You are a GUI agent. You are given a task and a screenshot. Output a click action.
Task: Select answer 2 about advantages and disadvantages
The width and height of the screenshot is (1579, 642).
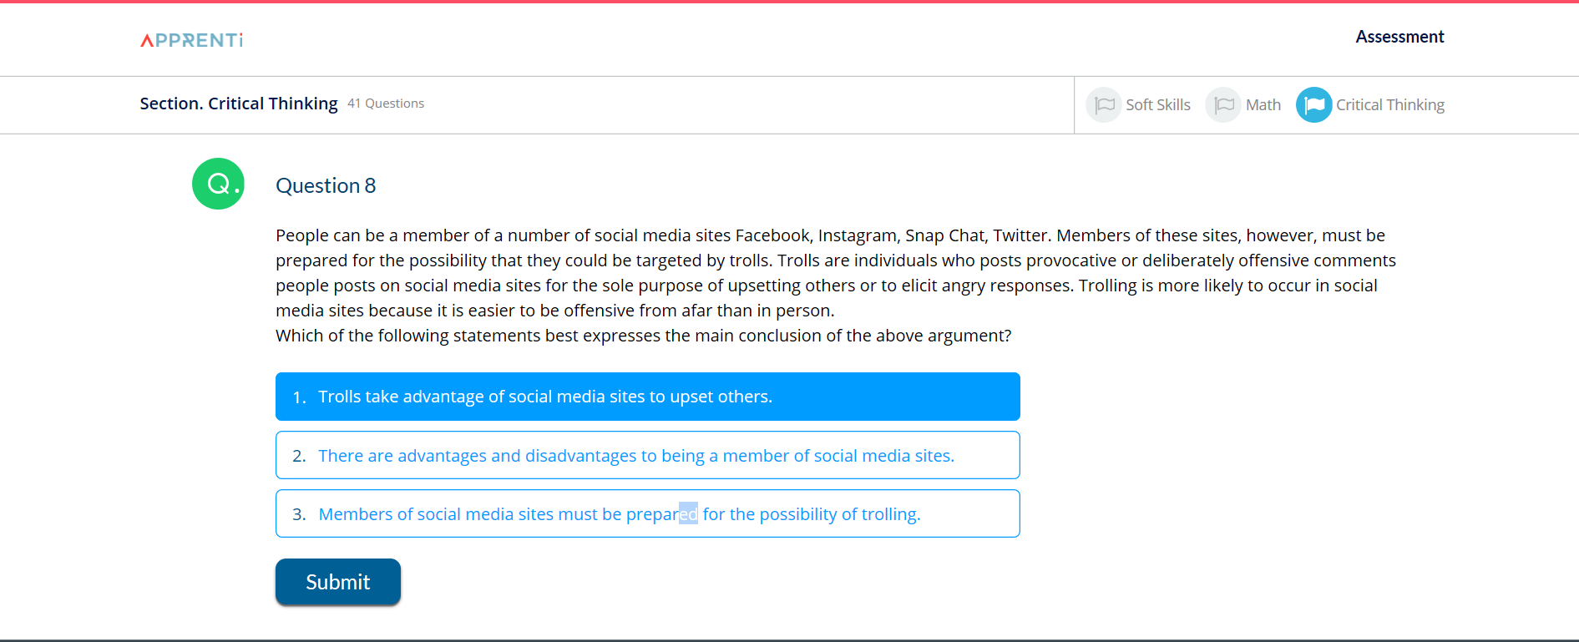click(x=647, y=455)
